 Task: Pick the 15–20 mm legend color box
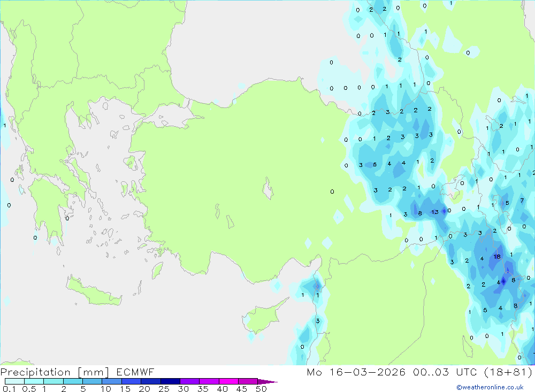(x=132, y=381)
